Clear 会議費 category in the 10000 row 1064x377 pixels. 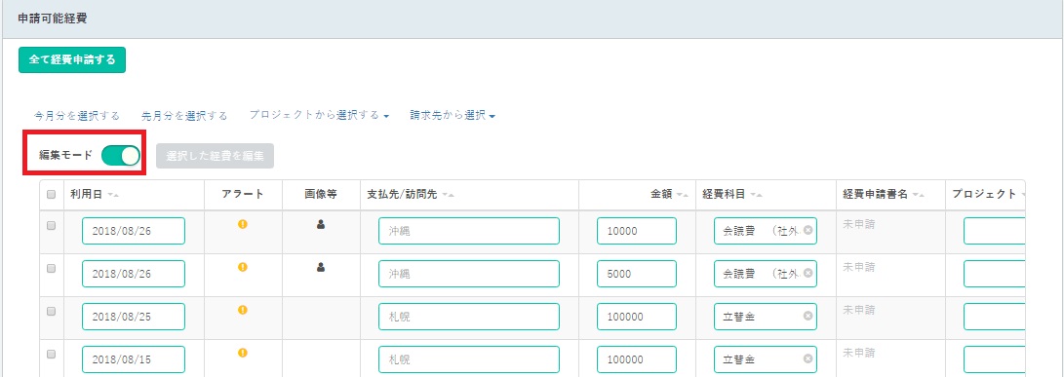pos(808,231)
